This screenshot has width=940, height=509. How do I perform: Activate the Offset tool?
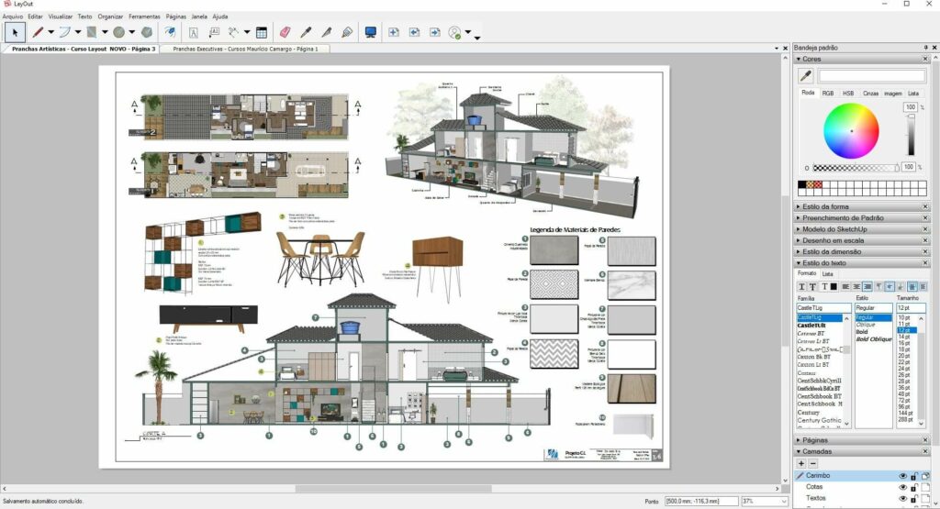click(x=170, y=32)
